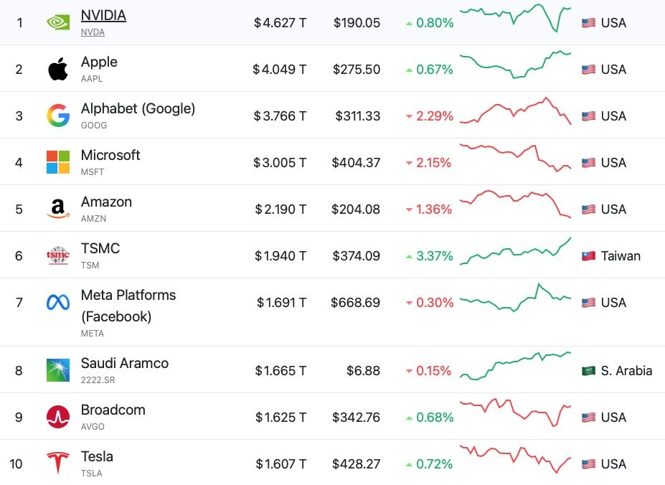This screenshot has width=665, height=485.
Task: Click the Tesla price trend sparkline
Action: 515,459
